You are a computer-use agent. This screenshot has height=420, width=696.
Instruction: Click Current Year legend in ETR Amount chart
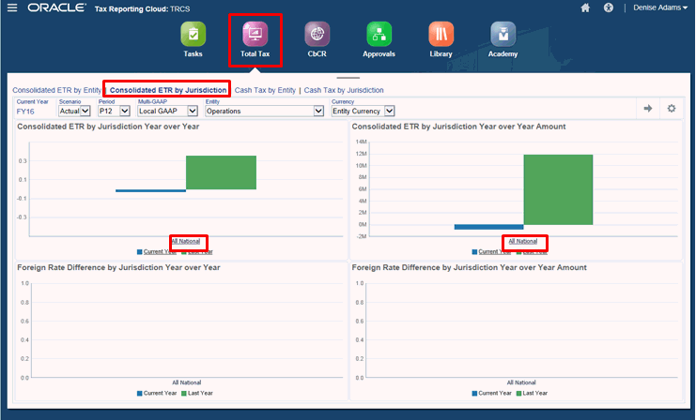[491, 251]
